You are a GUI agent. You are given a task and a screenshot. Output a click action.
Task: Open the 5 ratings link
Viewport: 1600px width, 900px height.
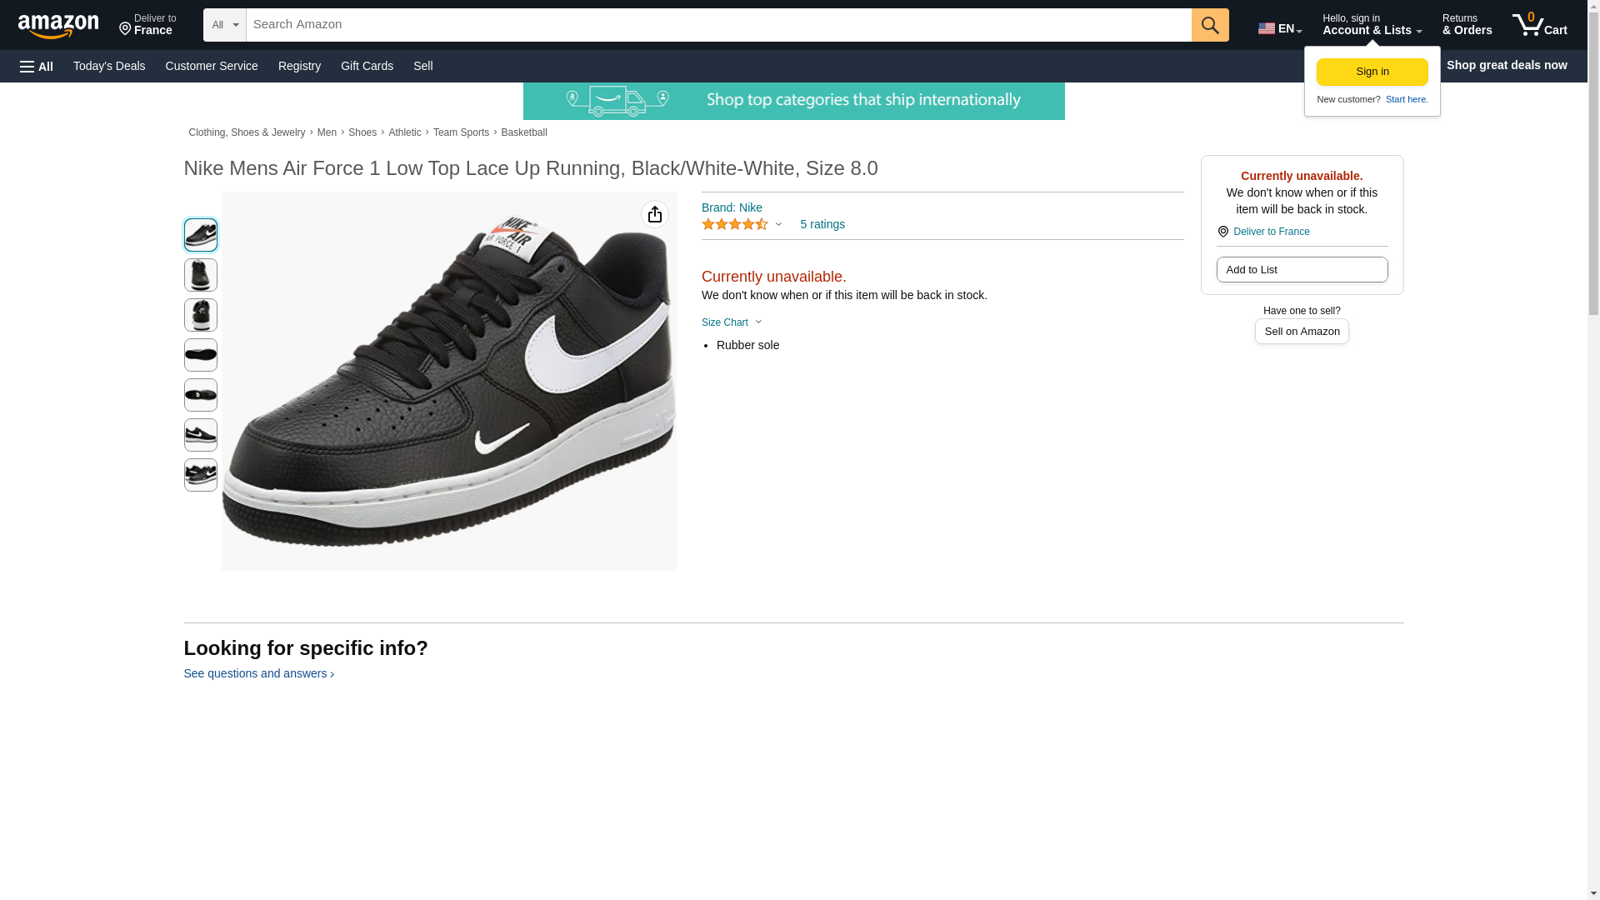(822, 225)
